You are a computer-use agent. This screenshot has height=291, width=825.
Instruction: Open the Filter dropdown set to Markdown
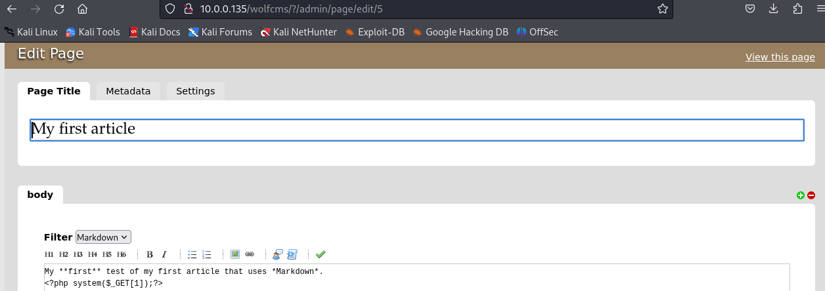pyautogui.click(x=104, y=237)
